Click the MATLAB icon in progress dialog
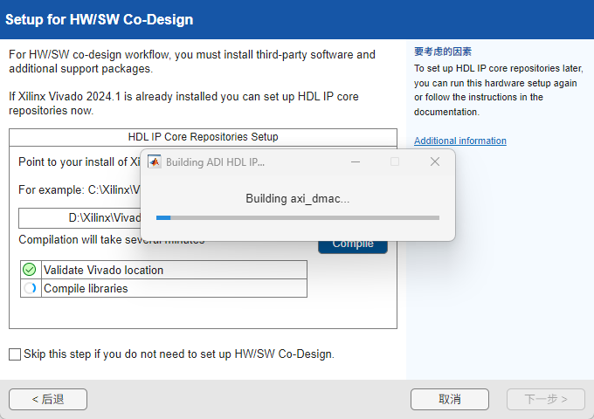This screenshot has height=419, width=594. (155, 162)
